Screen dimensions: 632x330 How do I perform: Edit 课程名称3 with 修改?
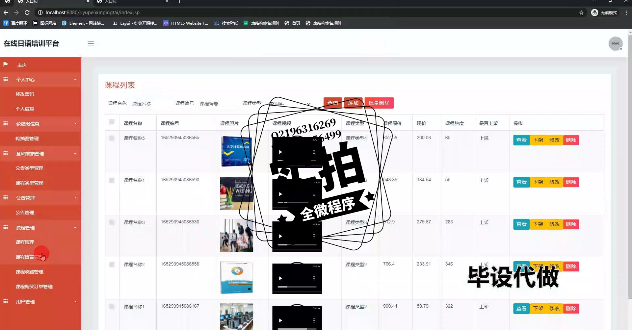click(x=555, y=224)
